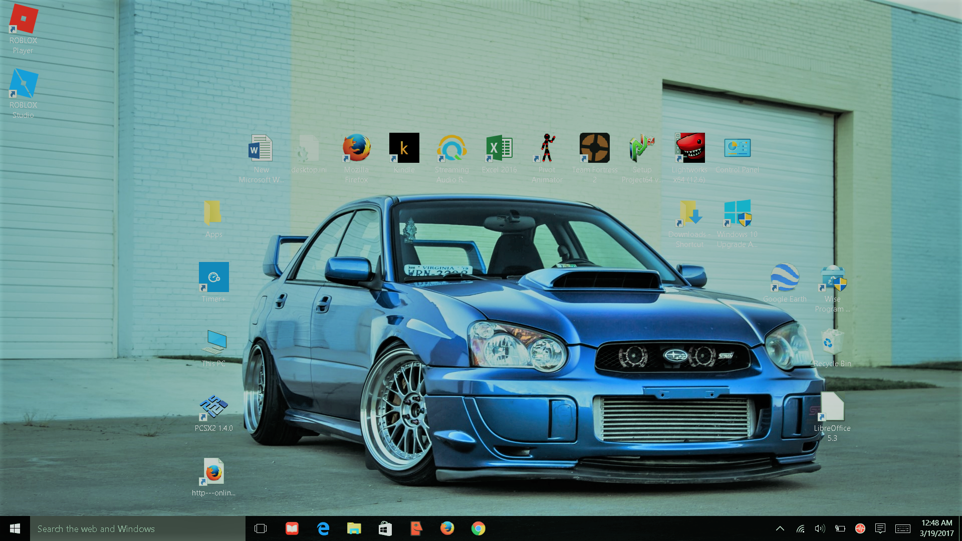The width and height of the screenshot is (962, 541).
Task: Select the Kindle desktop shortcut
Action: (x=404, y=153)
